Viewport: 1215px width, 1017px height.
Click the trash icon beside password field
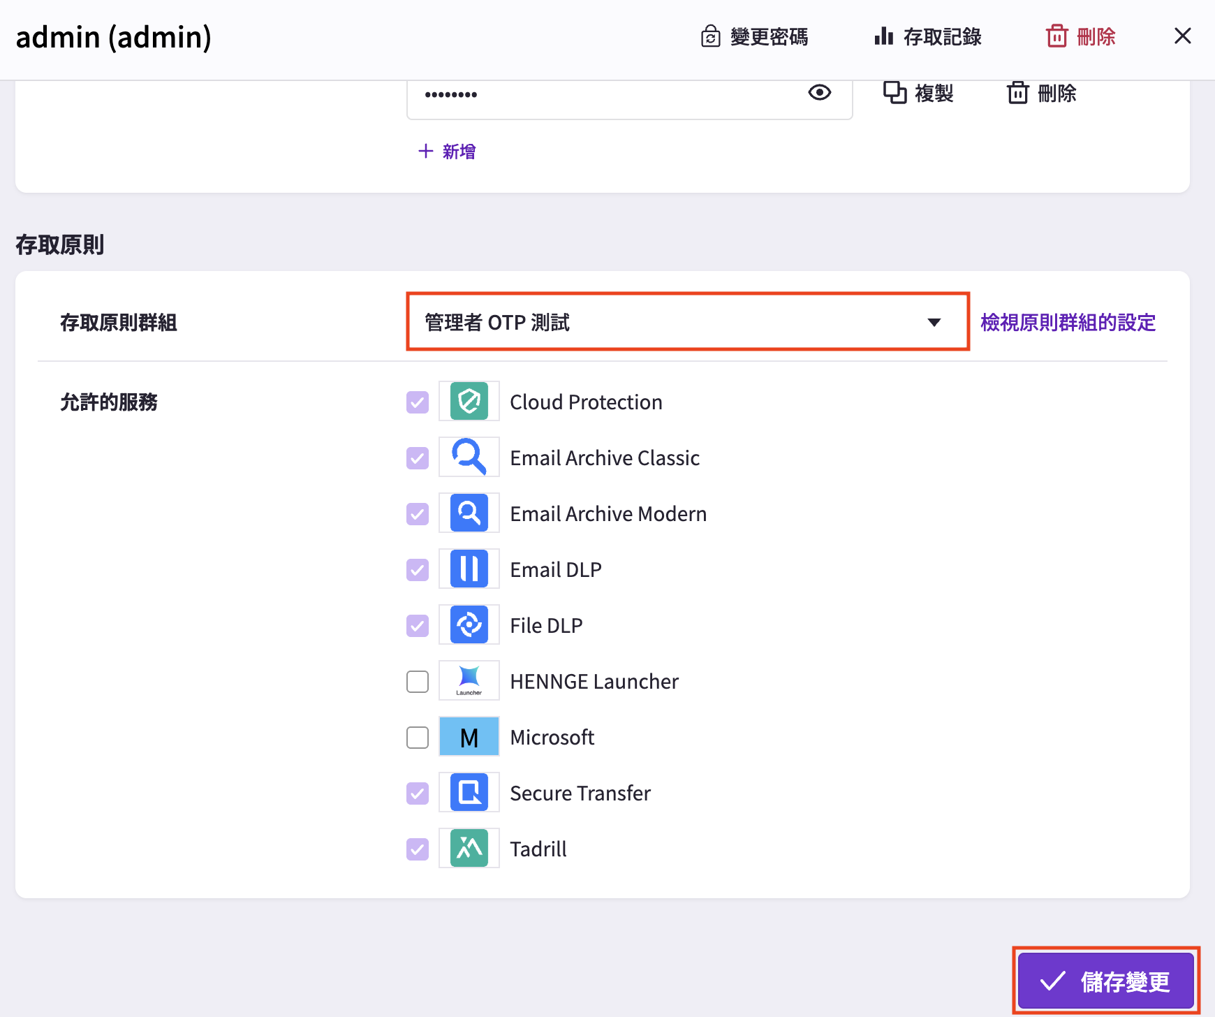pos(1017,93)
